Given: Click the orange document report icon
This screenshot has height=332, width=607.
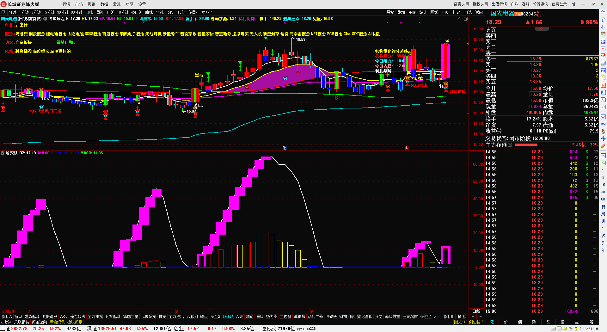Looking at the screenshot, I should (x=603, y=85).
